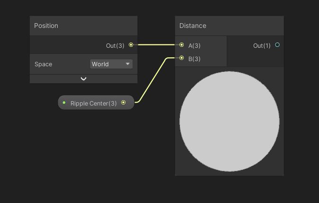
Task: Click the B(3) input port on Distance
Action: pyautogui.click(x=182, y=58)
